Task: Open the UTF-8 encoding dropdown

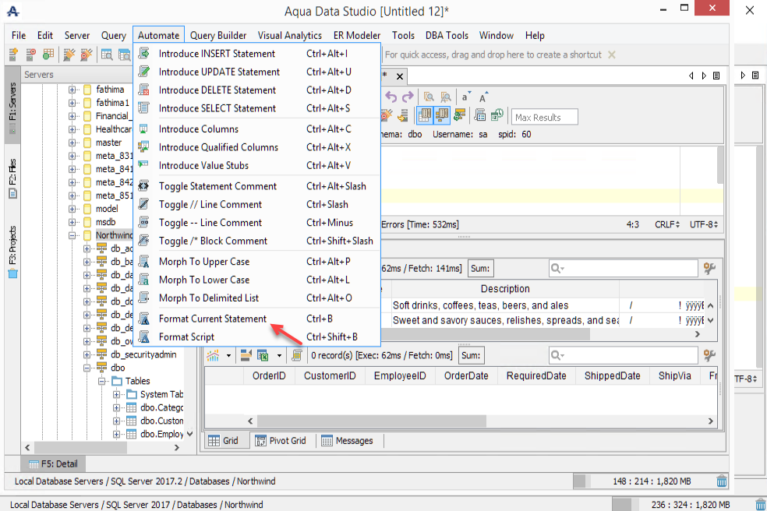Action: (703, 224)
